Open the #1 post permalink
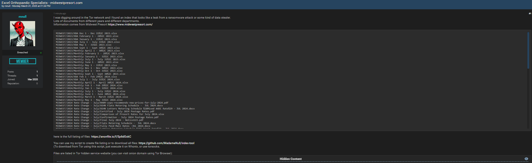This screenshot has height=163, width=532. [530, 13]
